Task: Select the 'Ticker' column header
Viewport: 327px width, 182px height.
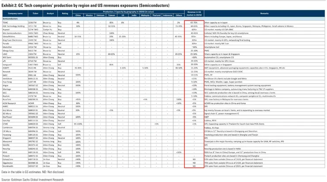Action: (x=35, y=13)
